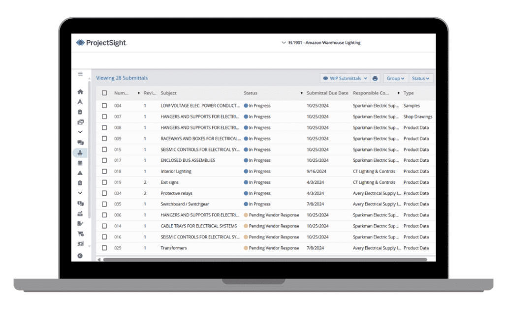Open the chat bubbles icon in sidebar

point(81,142)
